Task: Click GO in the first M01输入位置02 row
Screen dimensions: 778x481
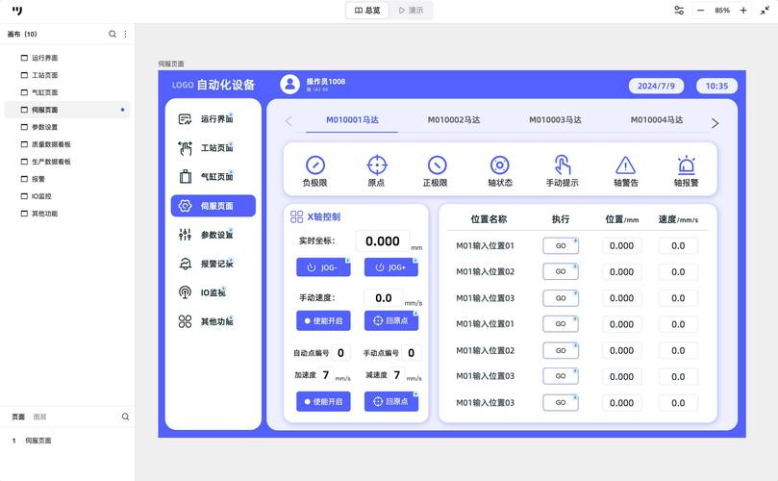Action: pos(561,271)
